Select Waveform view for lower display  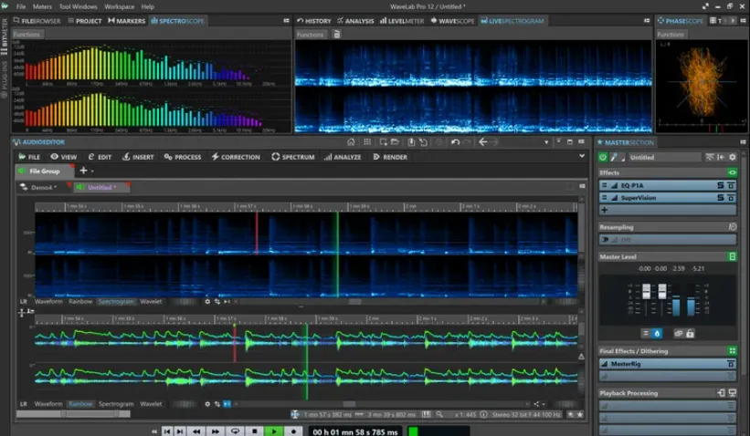click(x=48, y=404)
